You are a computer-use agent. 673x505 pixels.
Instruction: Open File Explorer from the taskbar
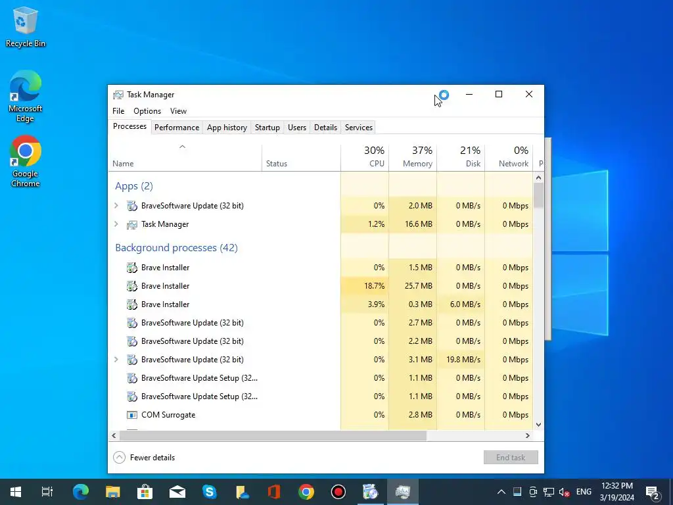[113, 492]
